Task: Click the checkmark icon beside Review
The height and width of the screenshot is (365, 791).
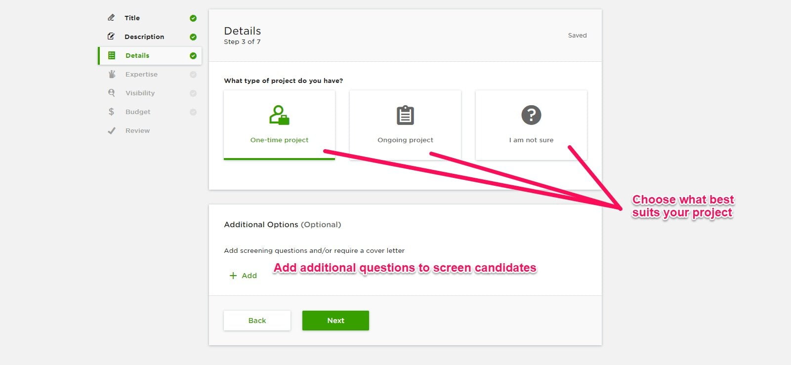Action: [112, 130]
